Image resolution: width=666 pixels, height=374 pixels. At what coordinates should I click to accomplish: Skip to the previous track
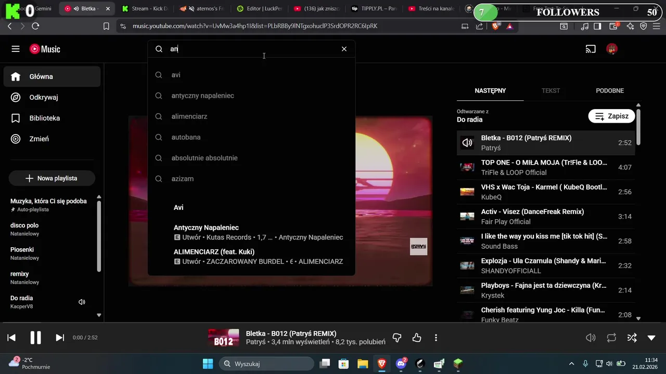[11, 338]
